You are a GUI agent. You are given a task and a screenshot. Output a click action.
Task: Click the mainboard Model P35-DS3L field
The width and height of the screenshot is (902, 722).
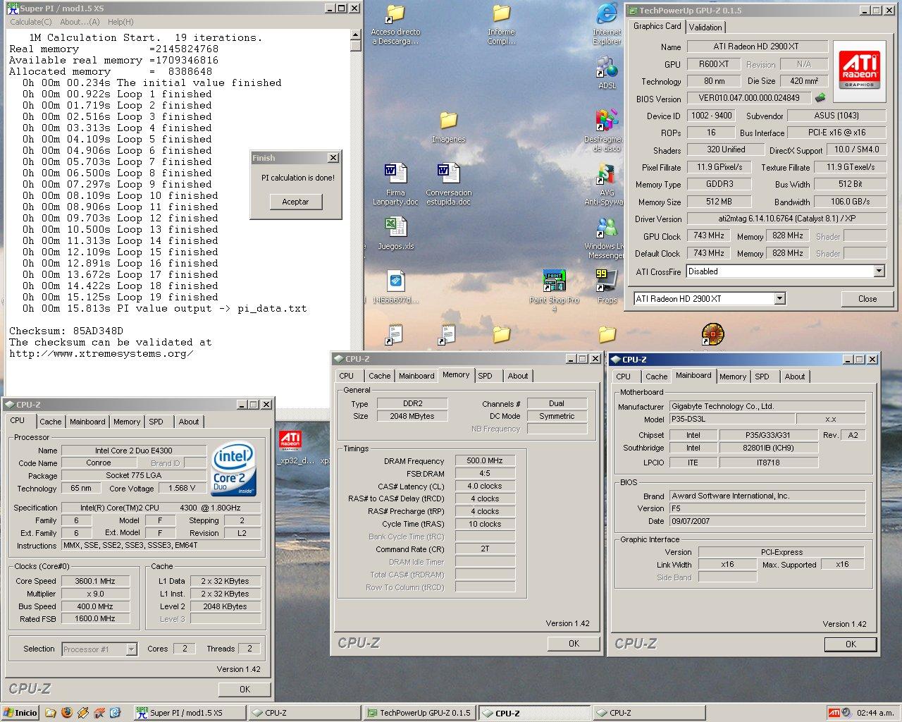[731, 419]
